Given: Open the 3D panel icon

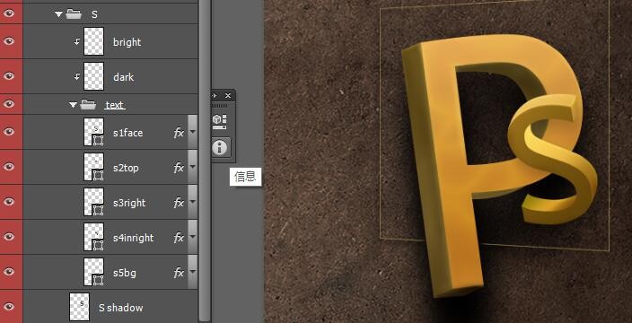Looking at the screenshot, I should coord(220,121).
